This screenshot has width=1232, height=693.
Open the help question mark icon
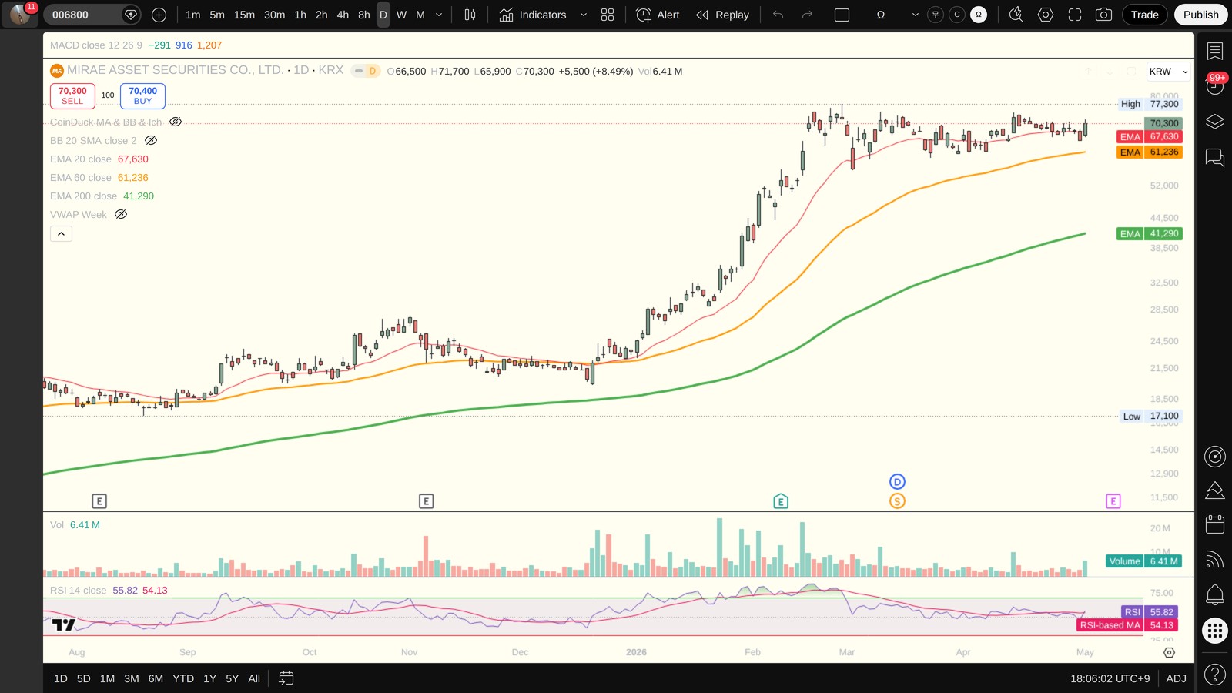(1214, 675)
